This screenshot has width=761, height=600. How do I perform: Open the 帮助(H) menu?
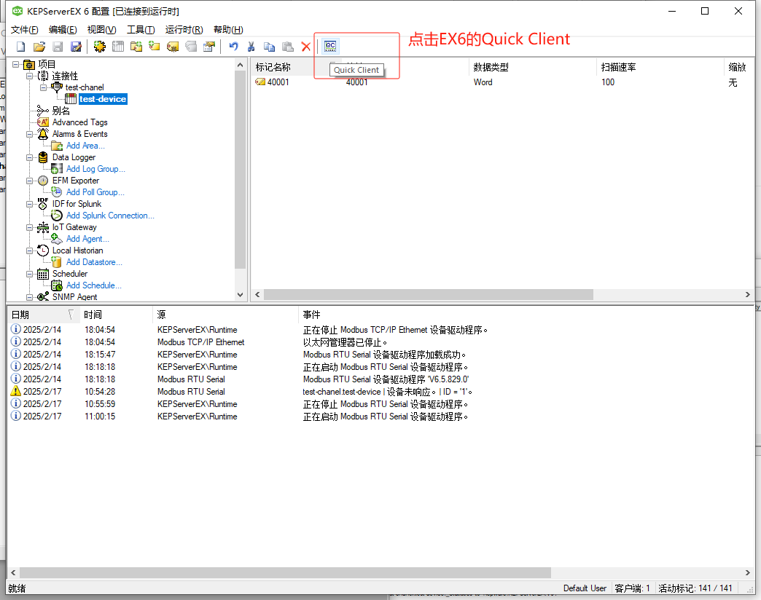[x=228, y=30]
